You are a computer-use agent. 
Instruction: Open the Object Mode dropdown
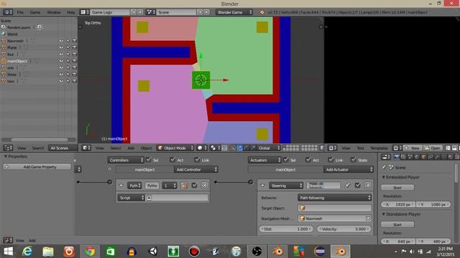[175, 148]
